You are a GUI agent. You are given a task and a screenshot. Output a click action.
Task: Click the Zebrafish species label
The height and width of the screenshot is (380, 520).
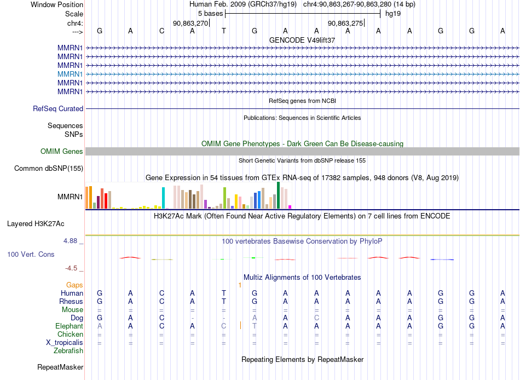point(68,350)
